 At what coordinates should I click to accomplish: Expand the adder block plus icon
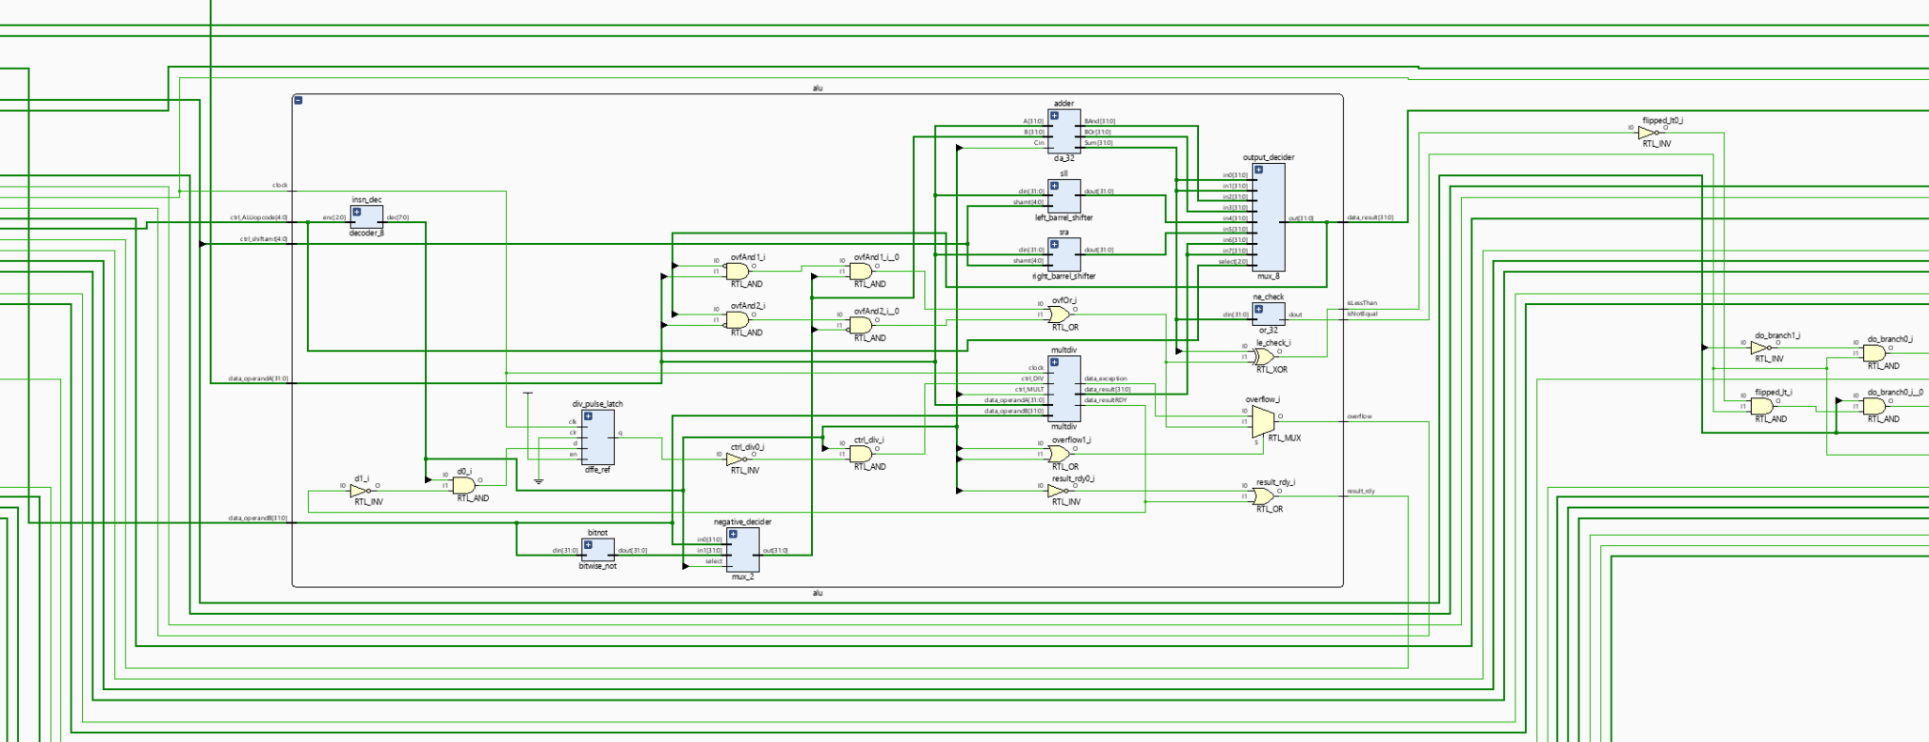click(x=1054, y=116)
